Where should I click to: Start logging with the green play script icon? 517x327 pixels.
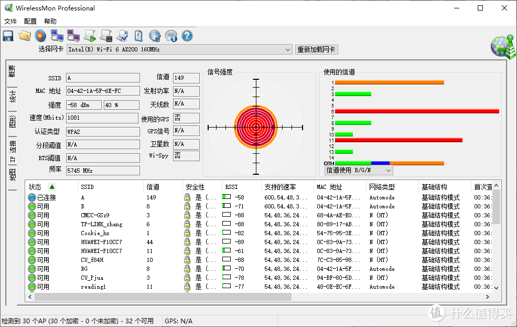89,35
